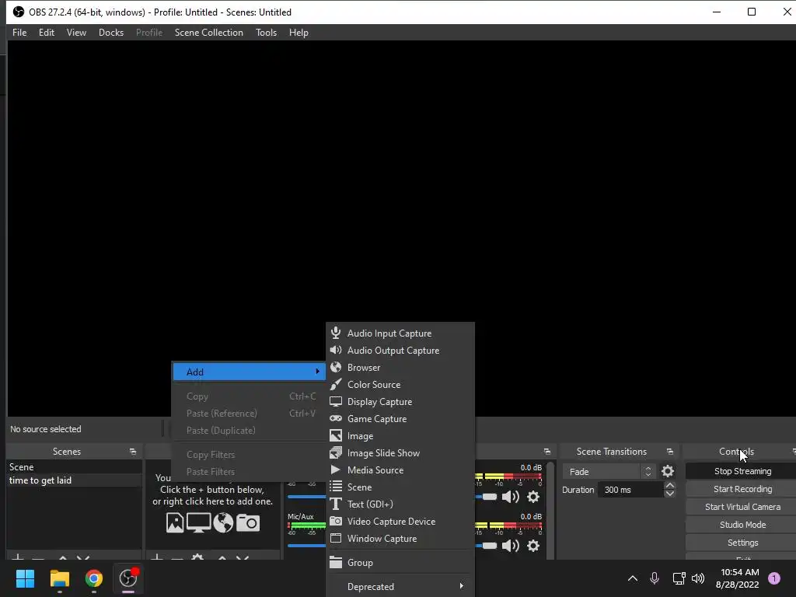Add an Audio Output Capture source
The width and height of the screenshot is (796, 597).
(400, 351)
